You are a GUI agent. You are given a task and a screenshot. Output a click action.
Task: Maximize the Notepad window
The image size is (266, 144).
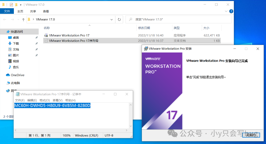pos(115,94)
